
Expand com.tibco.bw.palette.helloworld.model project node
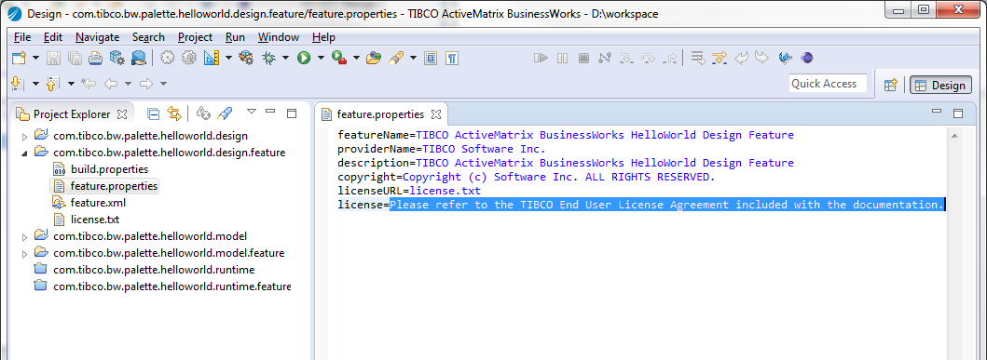[x=24, y=237]
